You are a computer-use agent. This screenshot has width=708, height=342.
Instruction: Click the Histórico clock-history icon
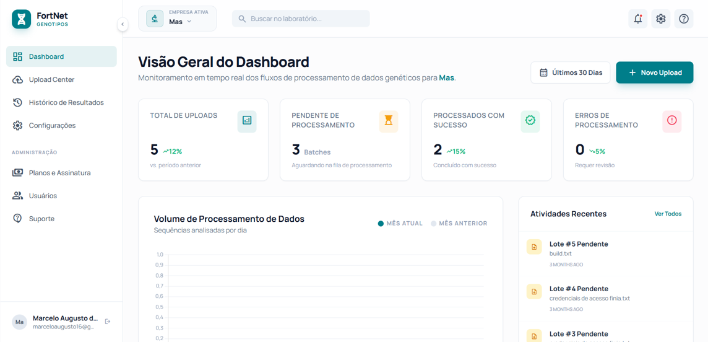point(17,103)
